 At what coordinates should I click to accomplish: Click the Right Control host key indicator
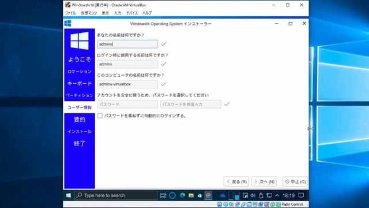(292, 204)
